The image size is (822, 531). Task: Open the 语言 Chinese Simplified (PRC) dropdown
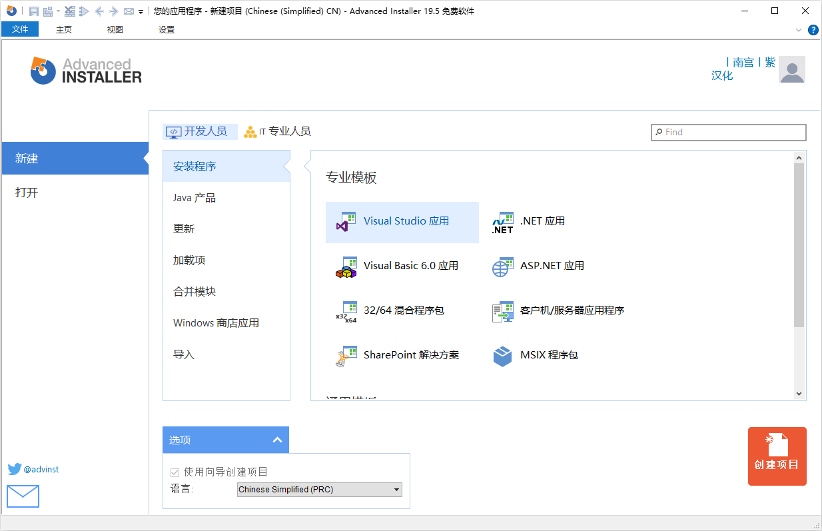click(320, 490)
